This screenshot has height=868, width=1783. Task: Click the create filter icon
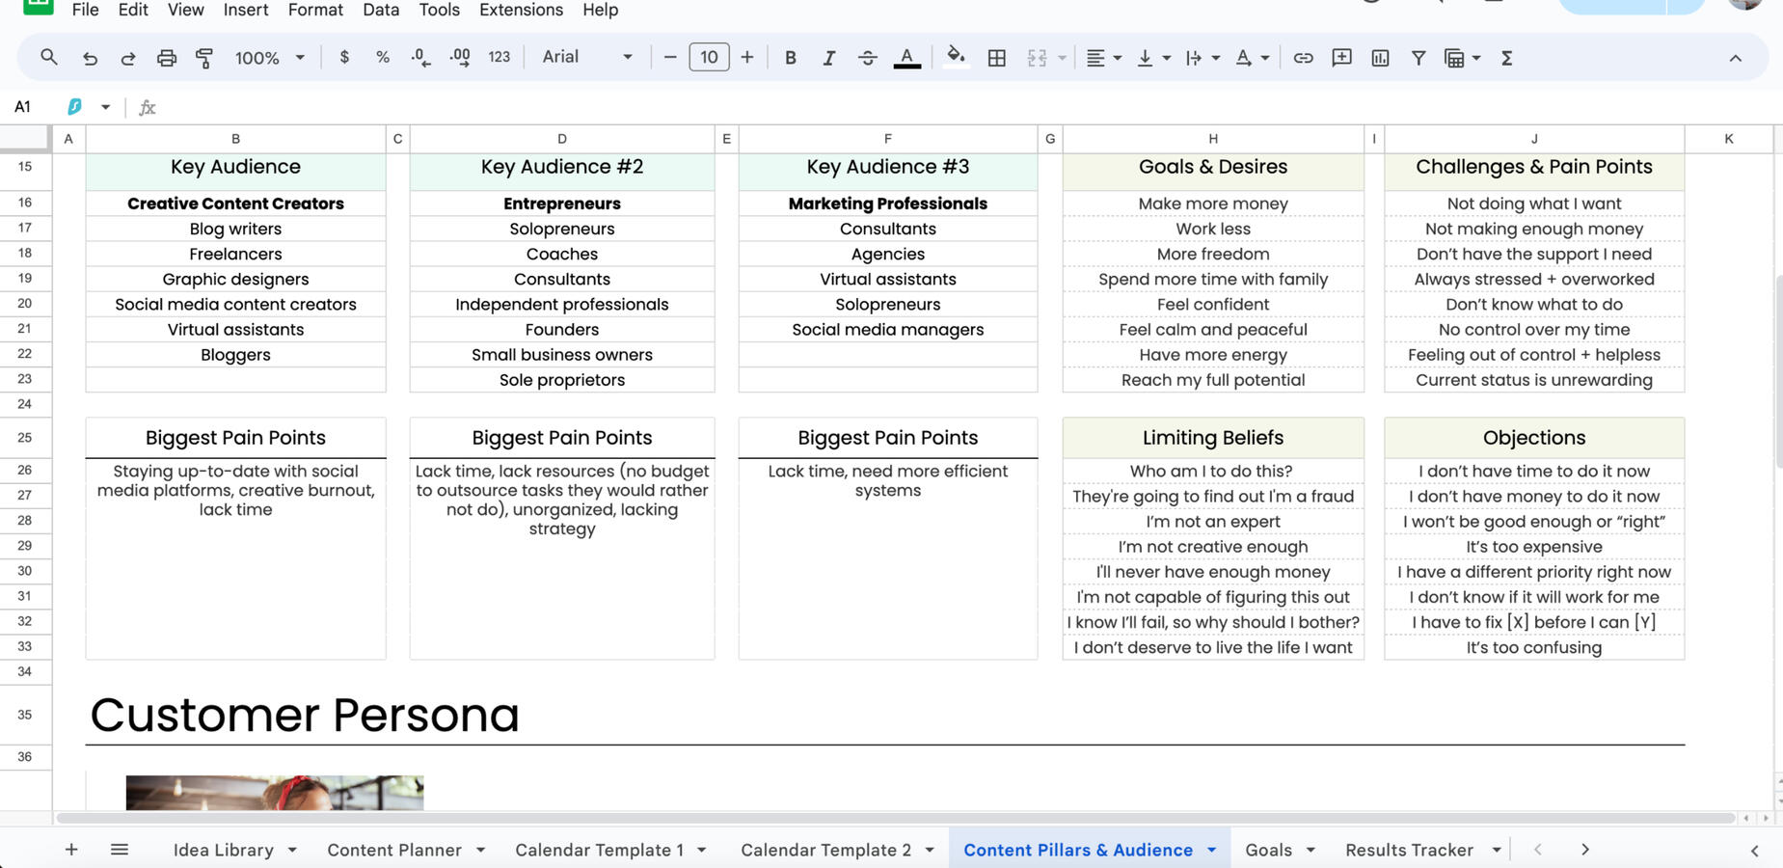pyautogui.click(x=1418, y=58)
